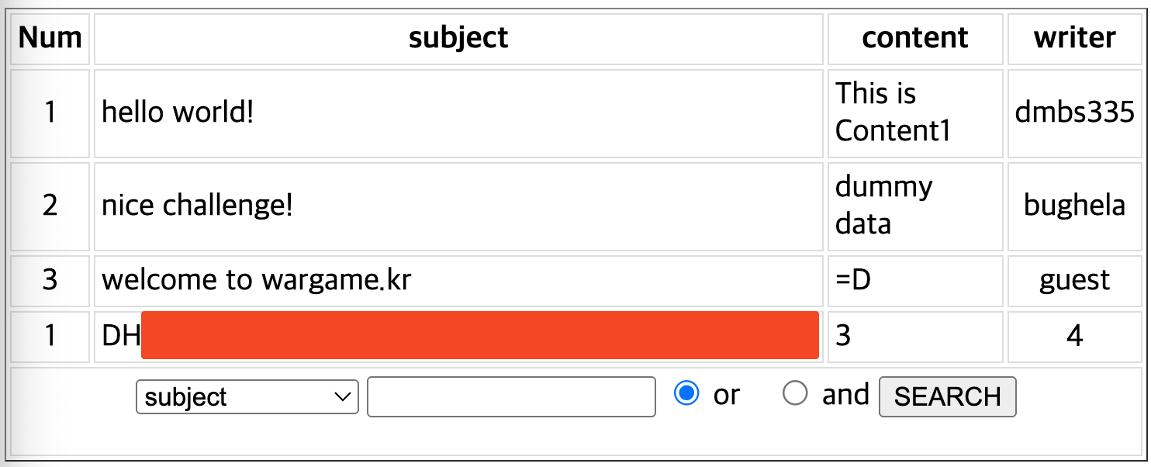Select writer name bughela

click(1074, 206)
